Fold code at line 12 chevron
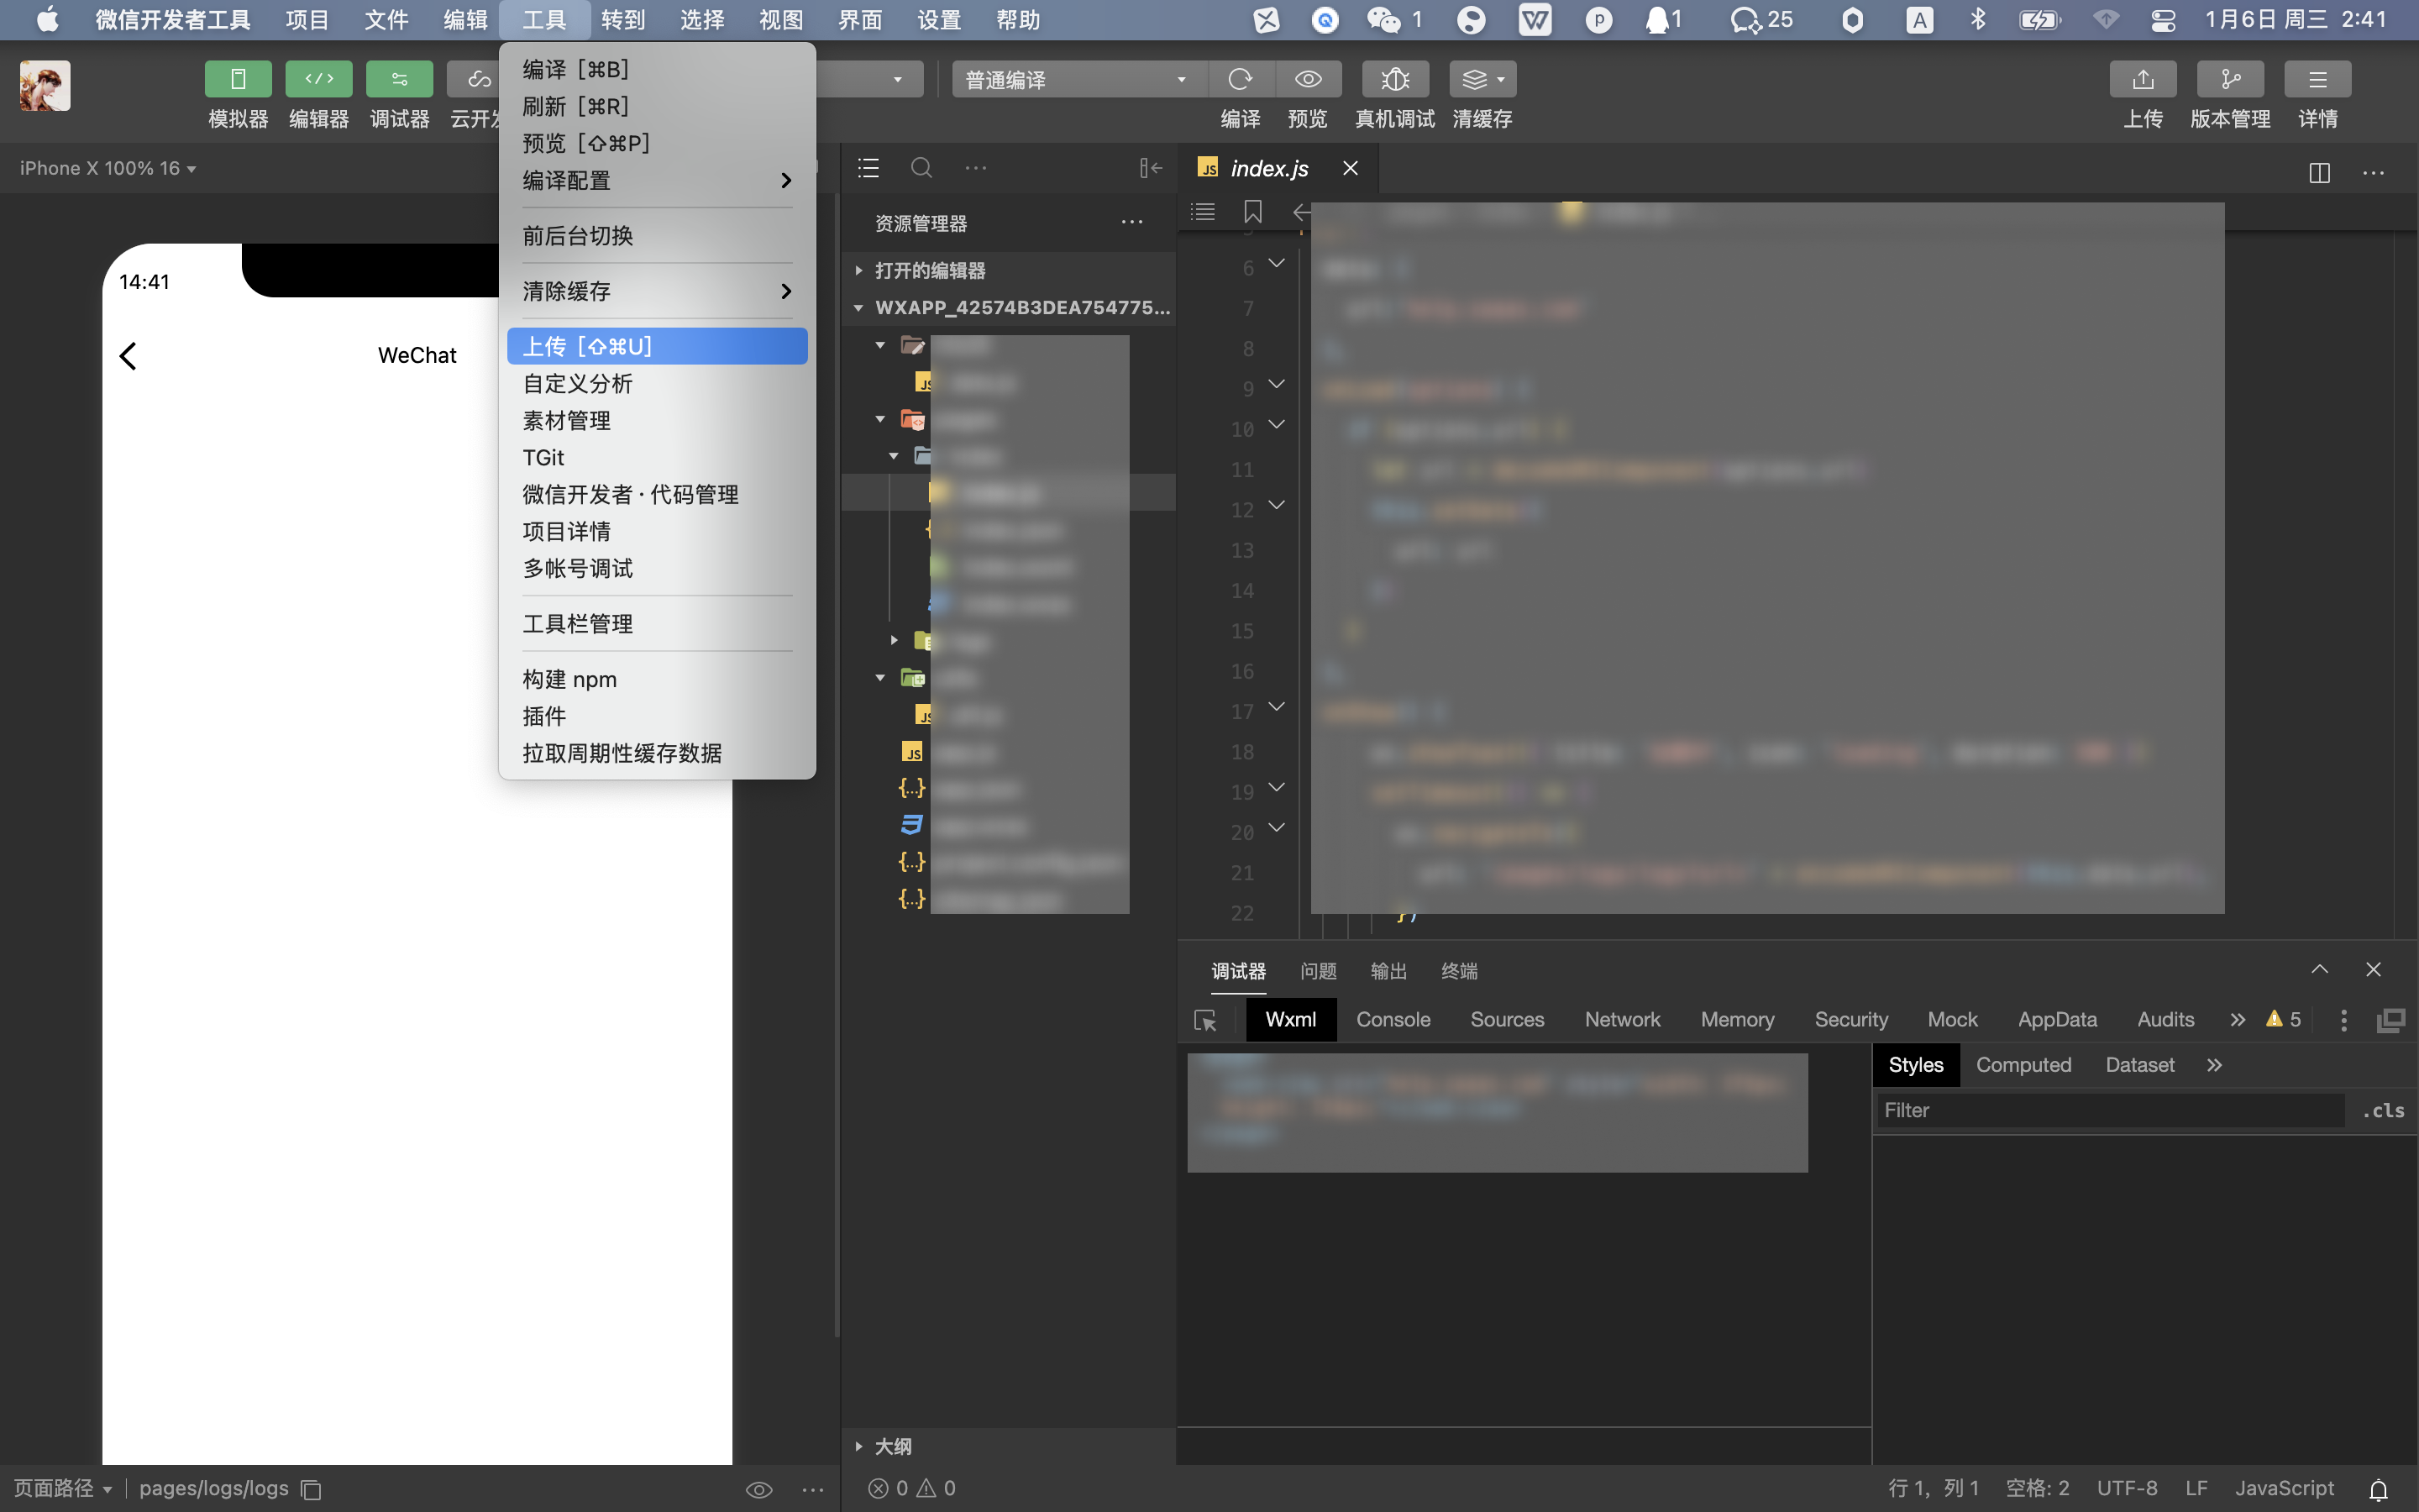The height and width of the screenshot is (1512, 2419). (x=1277, y=506)
